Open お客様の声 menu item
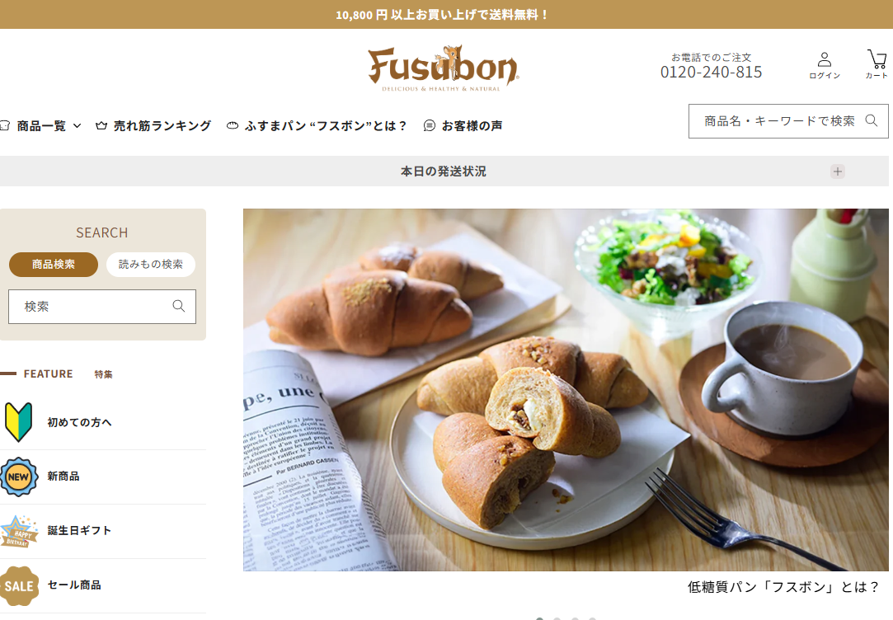Viewport: 893px width, 620px height. pos(463,126)
